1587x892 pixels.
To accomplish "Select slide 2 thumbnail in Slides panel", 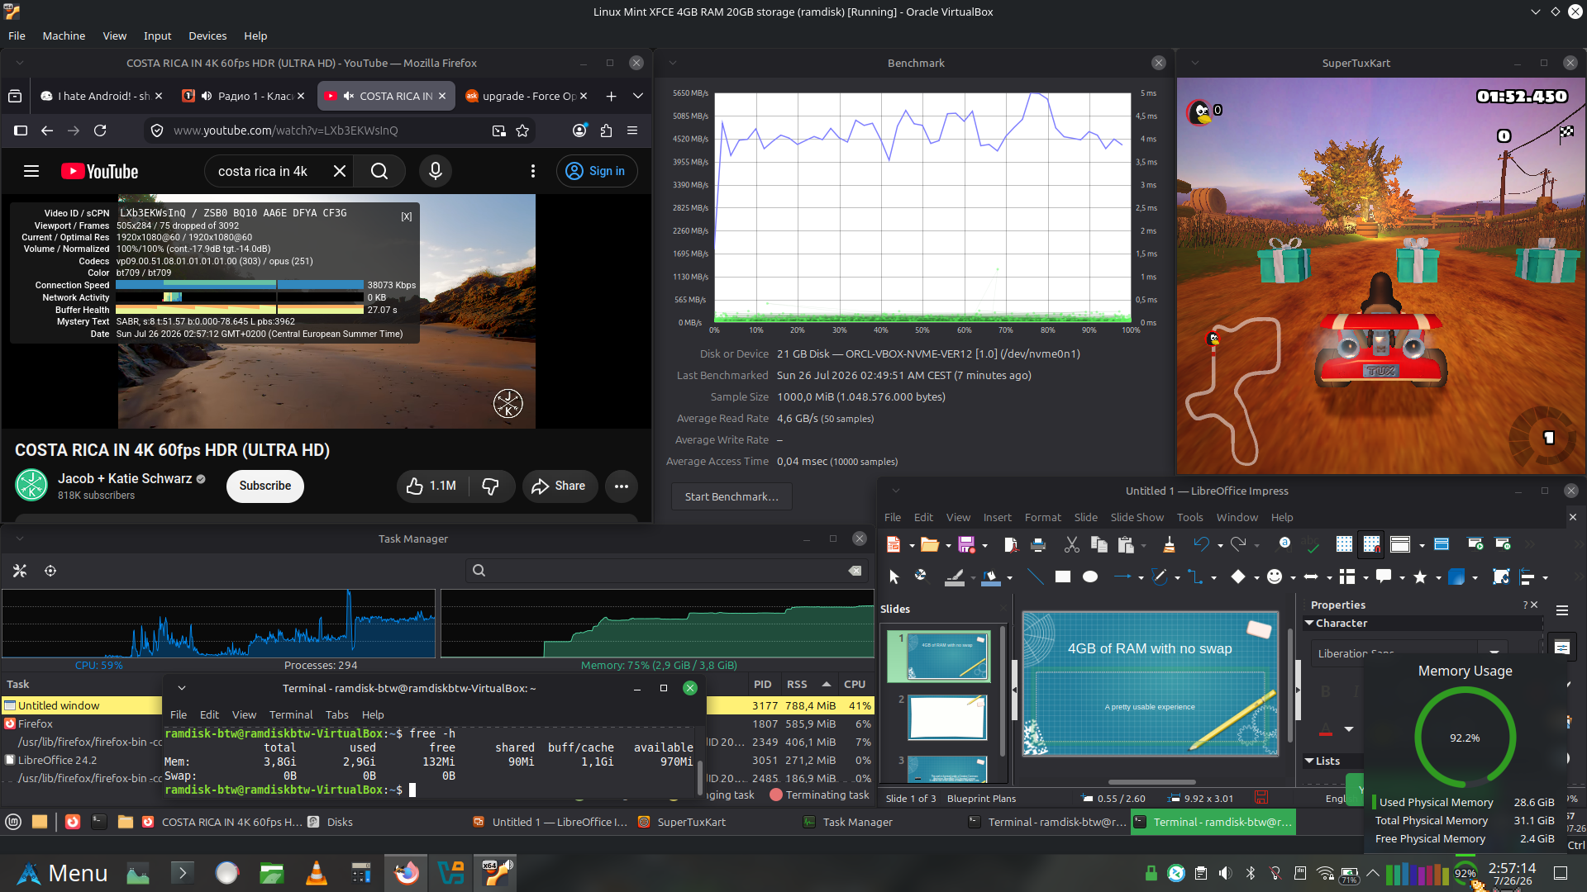I will tap(947, 717).
